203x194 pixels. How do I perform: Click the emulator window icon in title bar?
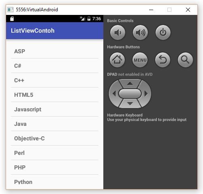[11, 10]
